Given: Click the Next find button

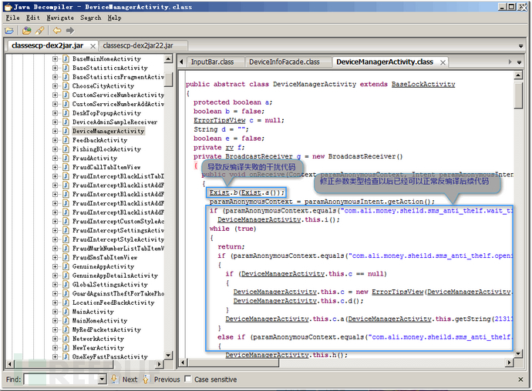Looking at the screenshot, I should coord(125,379).
